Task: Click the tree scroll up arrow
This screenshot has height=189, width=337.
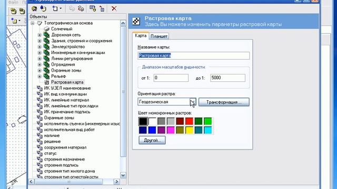Action: (123, 23)
